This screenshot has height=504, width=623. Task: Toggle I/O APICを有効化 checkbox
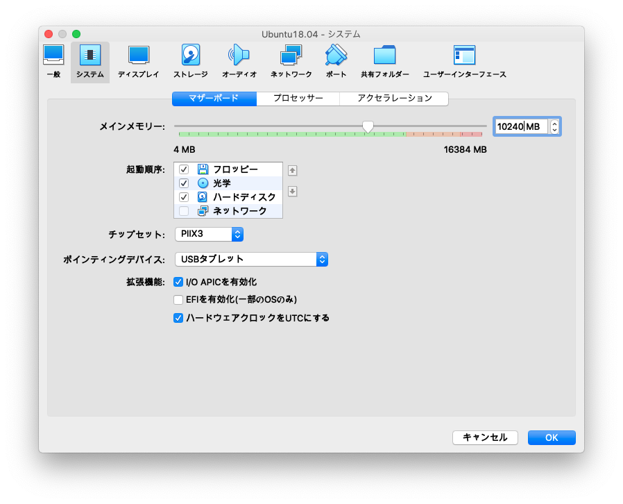tap(178, 283)
